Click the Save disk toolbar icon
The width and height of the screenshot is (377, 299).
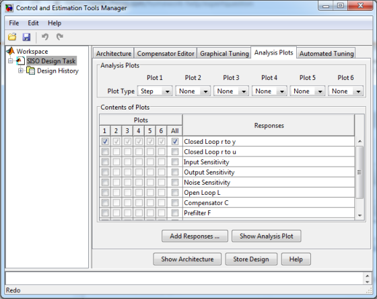[26, 37]
